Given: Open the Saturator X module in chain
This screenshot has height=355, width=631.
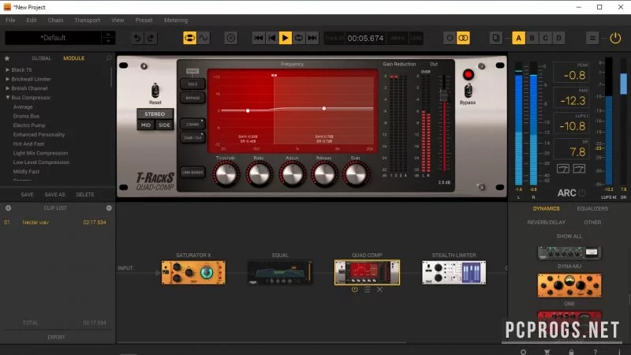Looking at the screenshot, I should (x=193, y=272).
